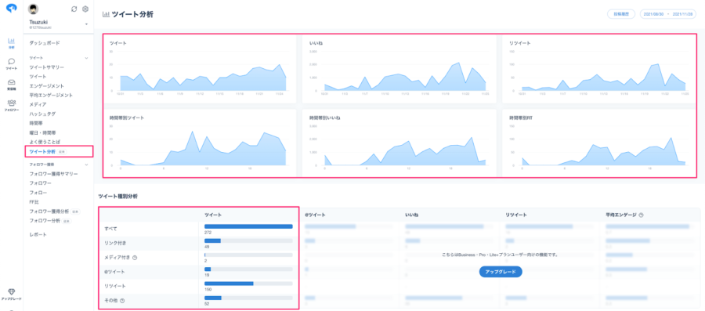The image size is (705, 311).
Task: Open ツイートサマリー in the sidebar
Action: tap(47, 67)
